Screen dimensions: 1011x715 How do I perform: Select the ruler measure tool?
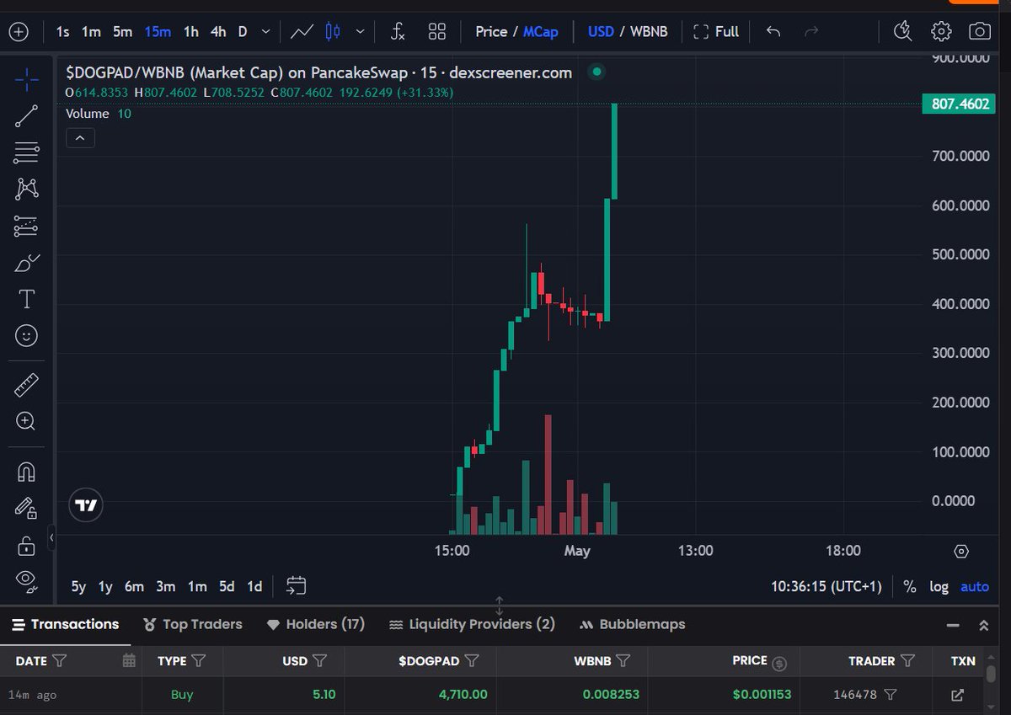26,386
